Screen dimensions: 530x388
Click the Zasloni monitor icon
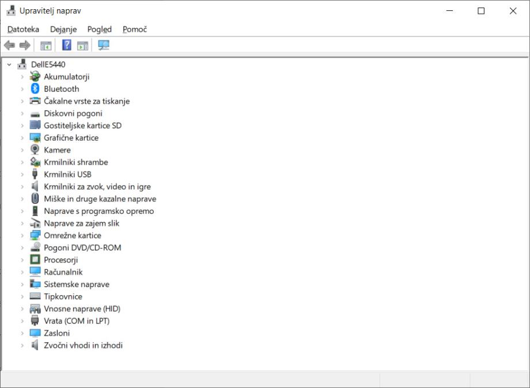click(x=35, y=333)
